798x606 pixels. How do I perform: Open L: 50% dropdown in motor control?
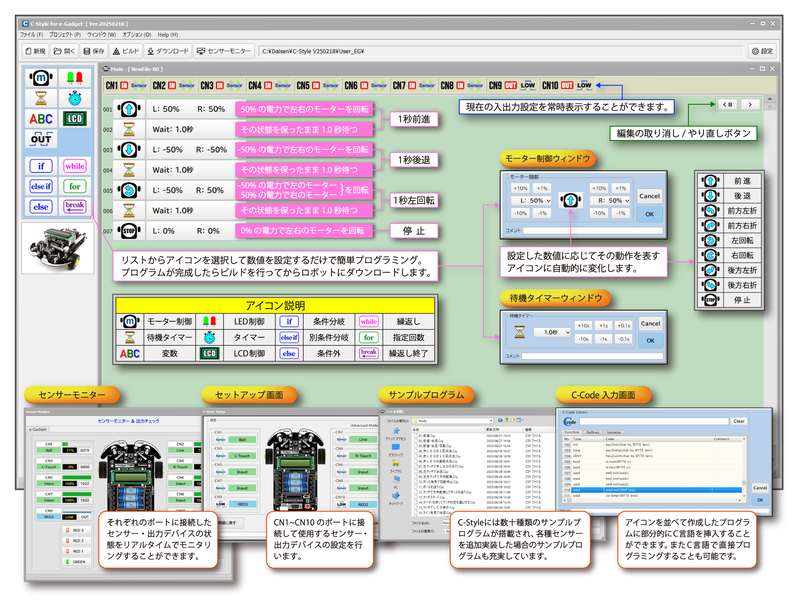click(531, 201)
